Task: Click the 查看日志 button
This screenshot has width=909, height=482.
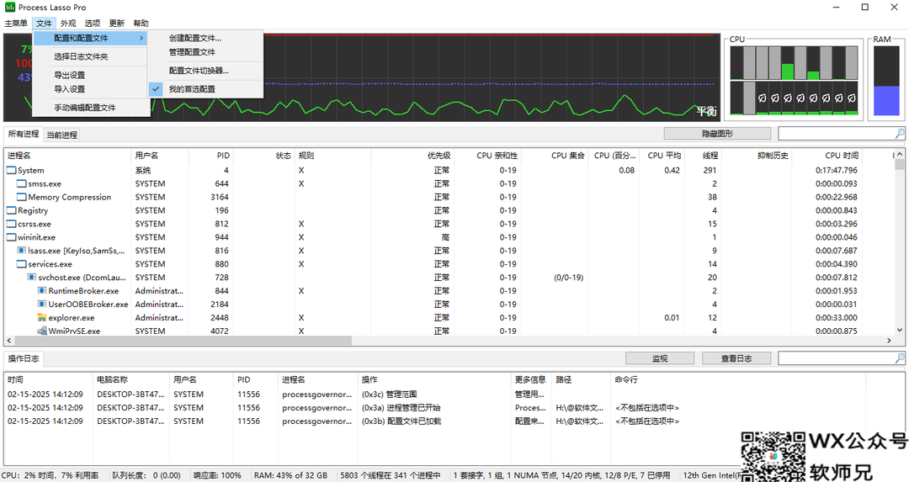Action: (736, 358)
